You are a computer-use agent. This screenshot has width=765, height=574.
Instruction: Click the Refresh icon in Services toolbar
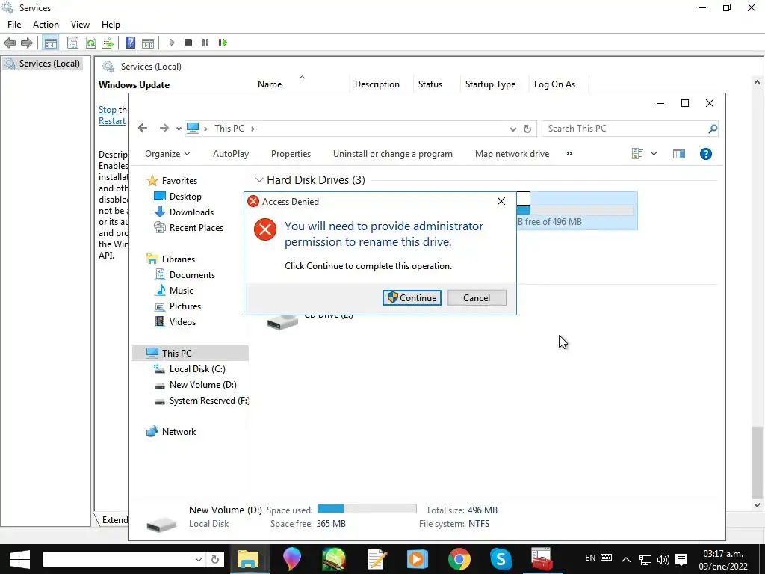pos(90,43)
